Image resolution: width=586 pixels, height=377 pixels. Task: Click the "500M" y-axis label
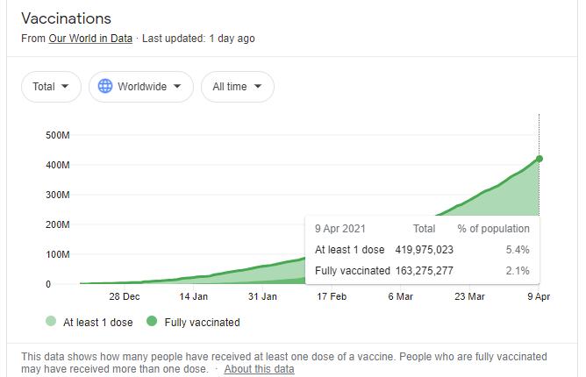[x=58, y=135]
